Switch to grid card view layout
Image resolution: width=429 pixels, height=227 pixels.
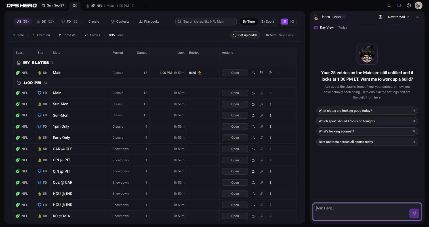[292, 22]
